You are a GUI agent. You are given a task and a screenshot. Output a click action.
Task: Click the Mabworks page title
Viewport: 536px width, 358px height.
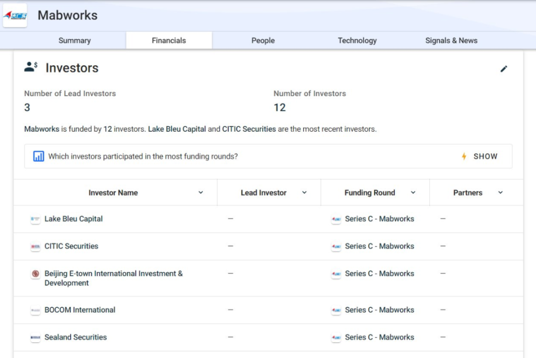coord(68,15)
